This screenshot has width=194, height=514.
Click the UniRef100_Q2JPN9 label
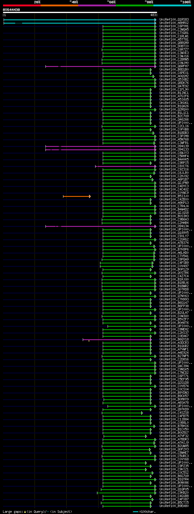tap(174, 183)
